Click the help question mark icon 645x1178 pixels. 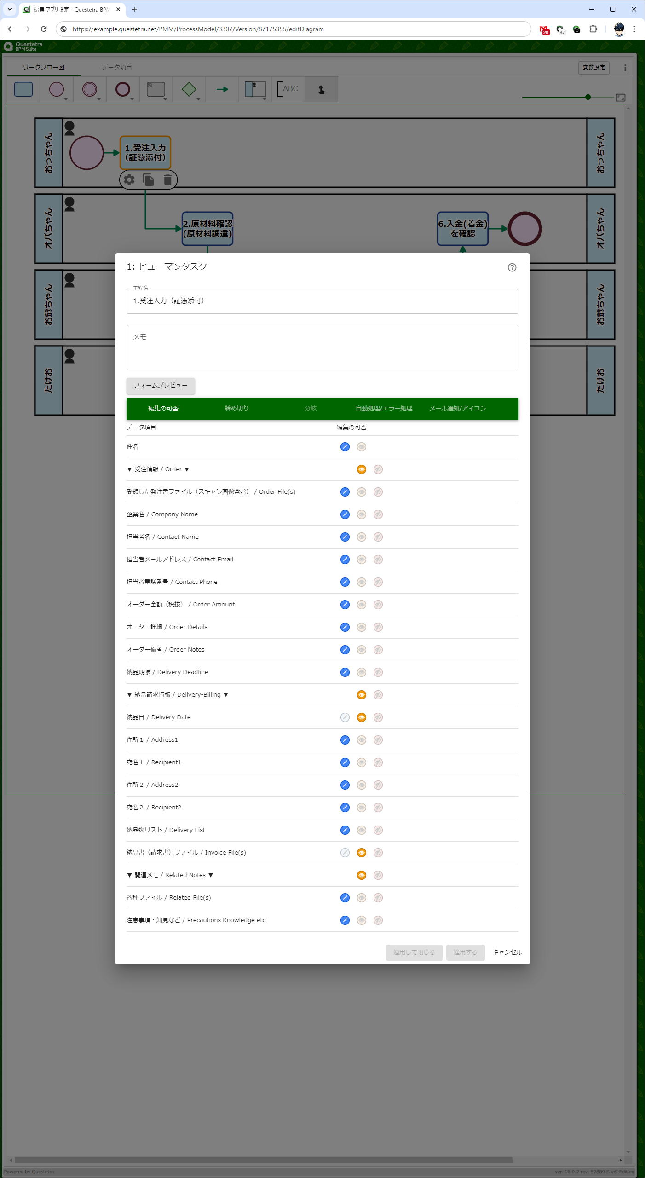(512, 267)
